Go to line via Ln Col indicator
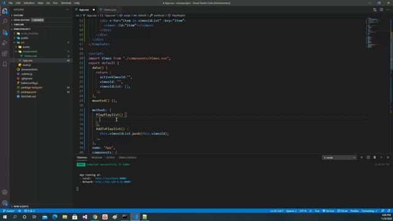The width and height of the screenshot is (393, 221). click(277, 211)
